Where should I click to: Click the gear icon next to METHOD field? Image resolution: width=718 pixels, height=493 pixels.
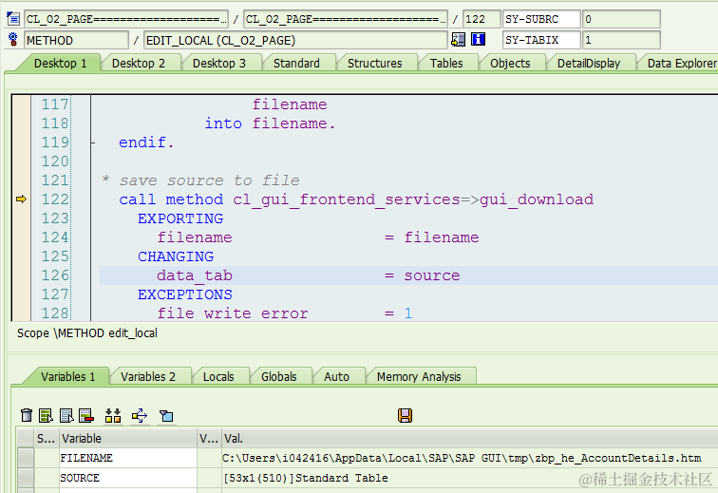[x=13, y=40]
